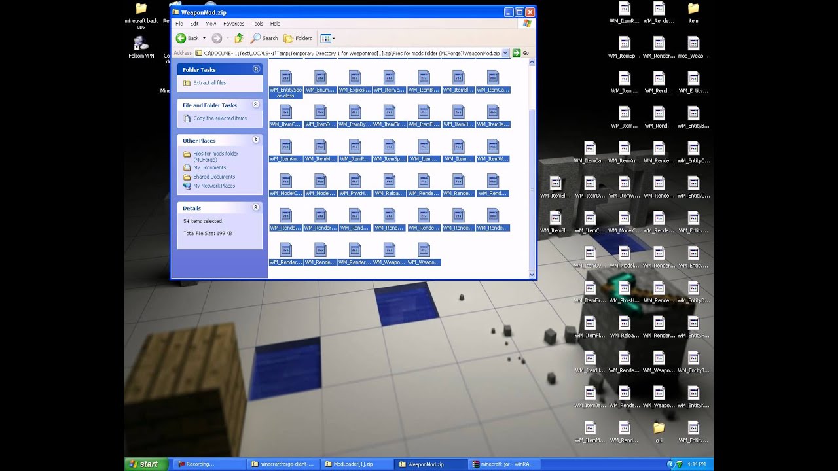The height and width of the screenshot is (471, 838).
Task: Collapse the Folder Tasks panel
Action: tap(256, 69)
